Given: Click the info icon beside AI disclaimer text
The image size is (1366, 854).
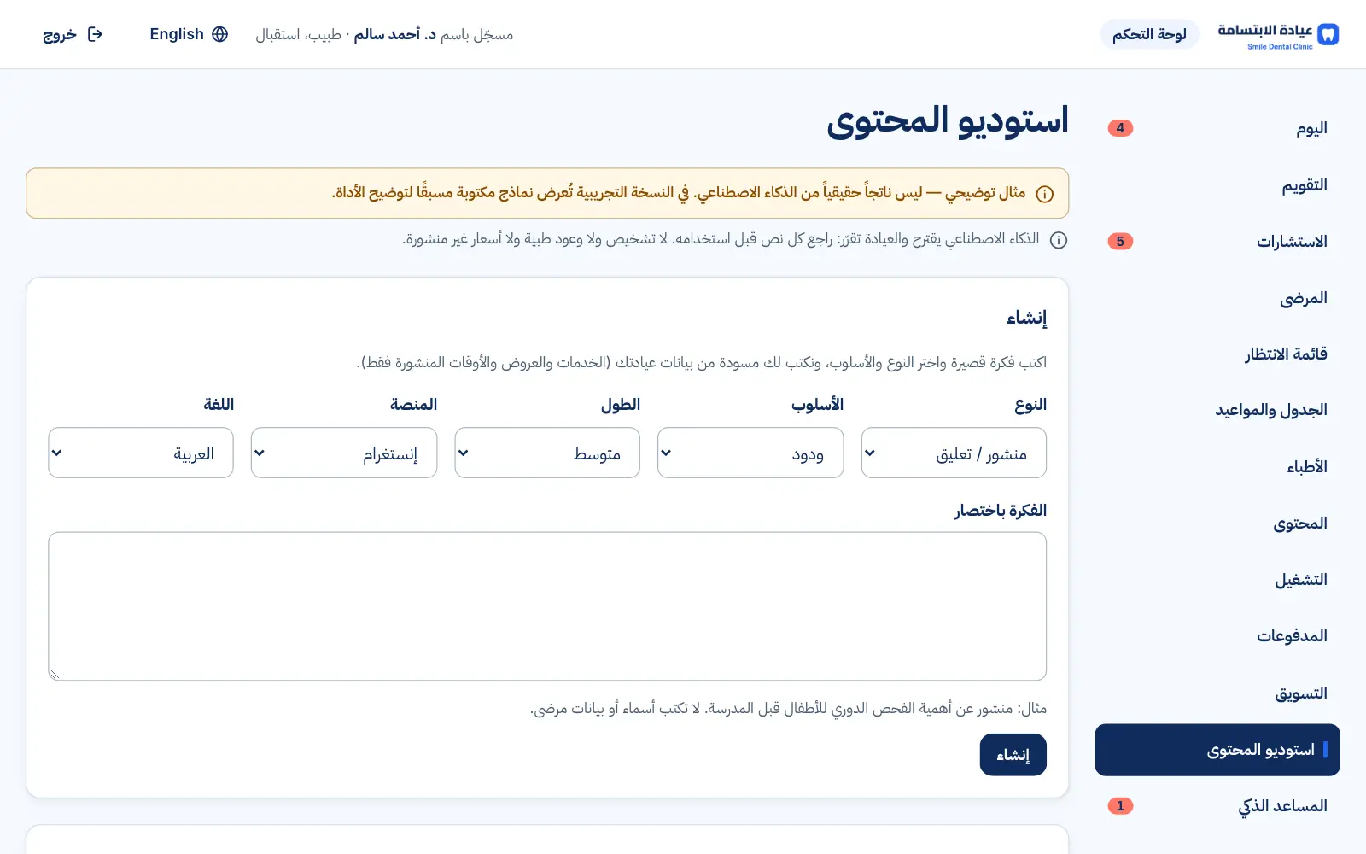Looking at the screenshot, I should [x=1059, y=240].
